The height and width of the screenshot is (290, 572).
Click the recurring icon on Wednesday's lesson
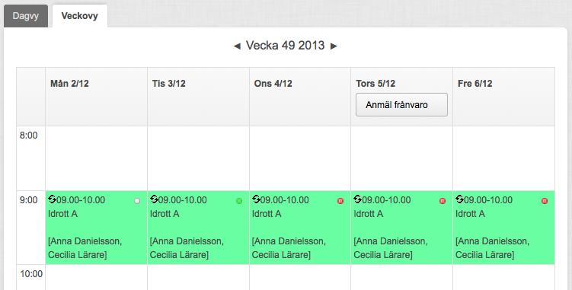(256, 199)
